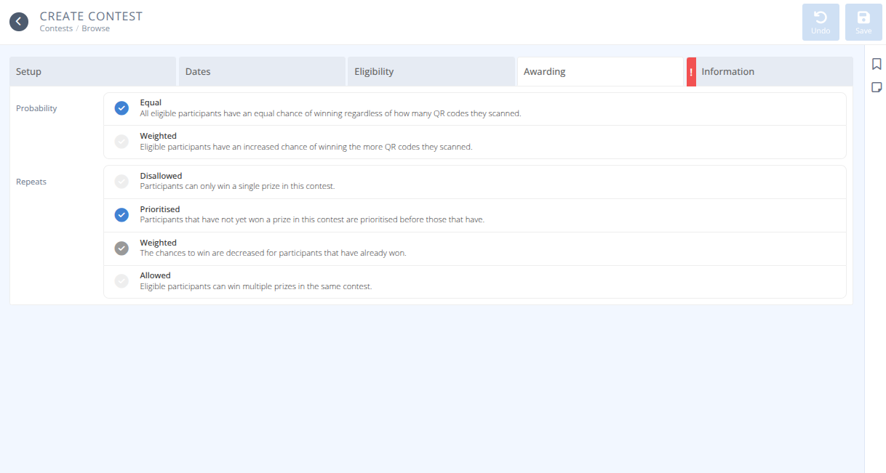
Task: Select the Awarding tab
Action: tap(600, 72)
